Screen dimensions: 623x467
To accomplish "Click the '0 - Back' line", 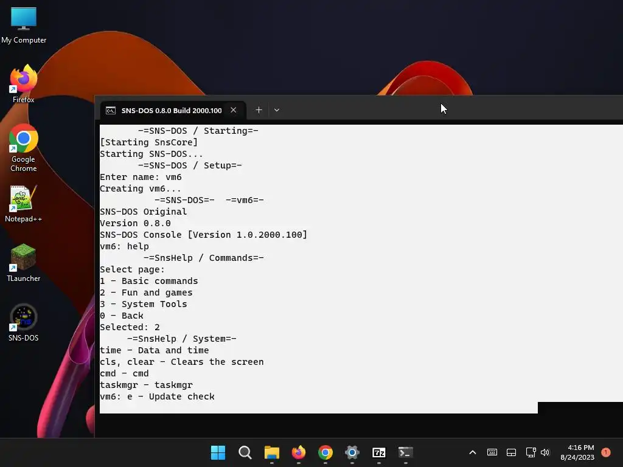I will click(x=122, y=316).
